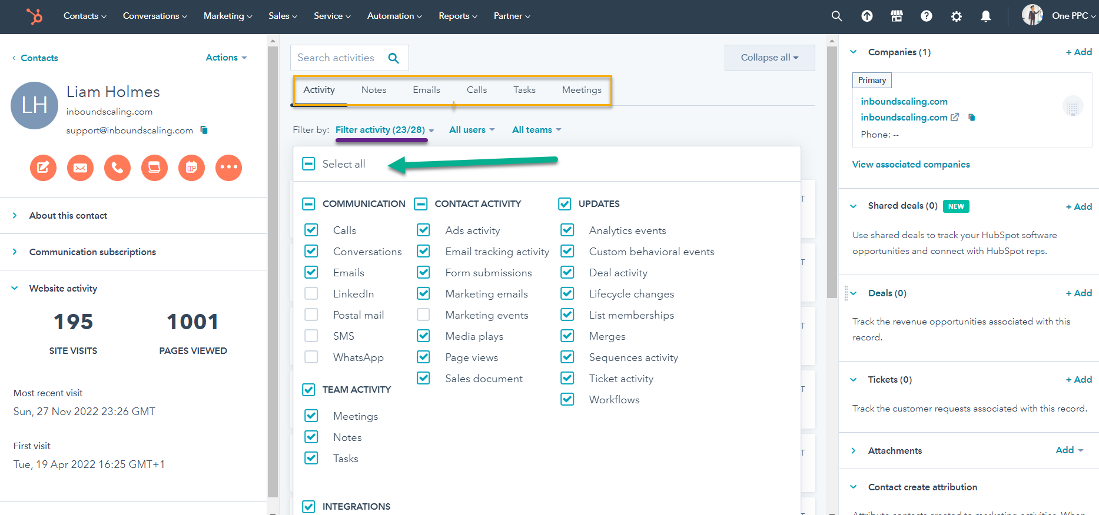Click the HubSpot sprocket logo
Viewport: 1099px width, 515px height.
coord(34,16)
